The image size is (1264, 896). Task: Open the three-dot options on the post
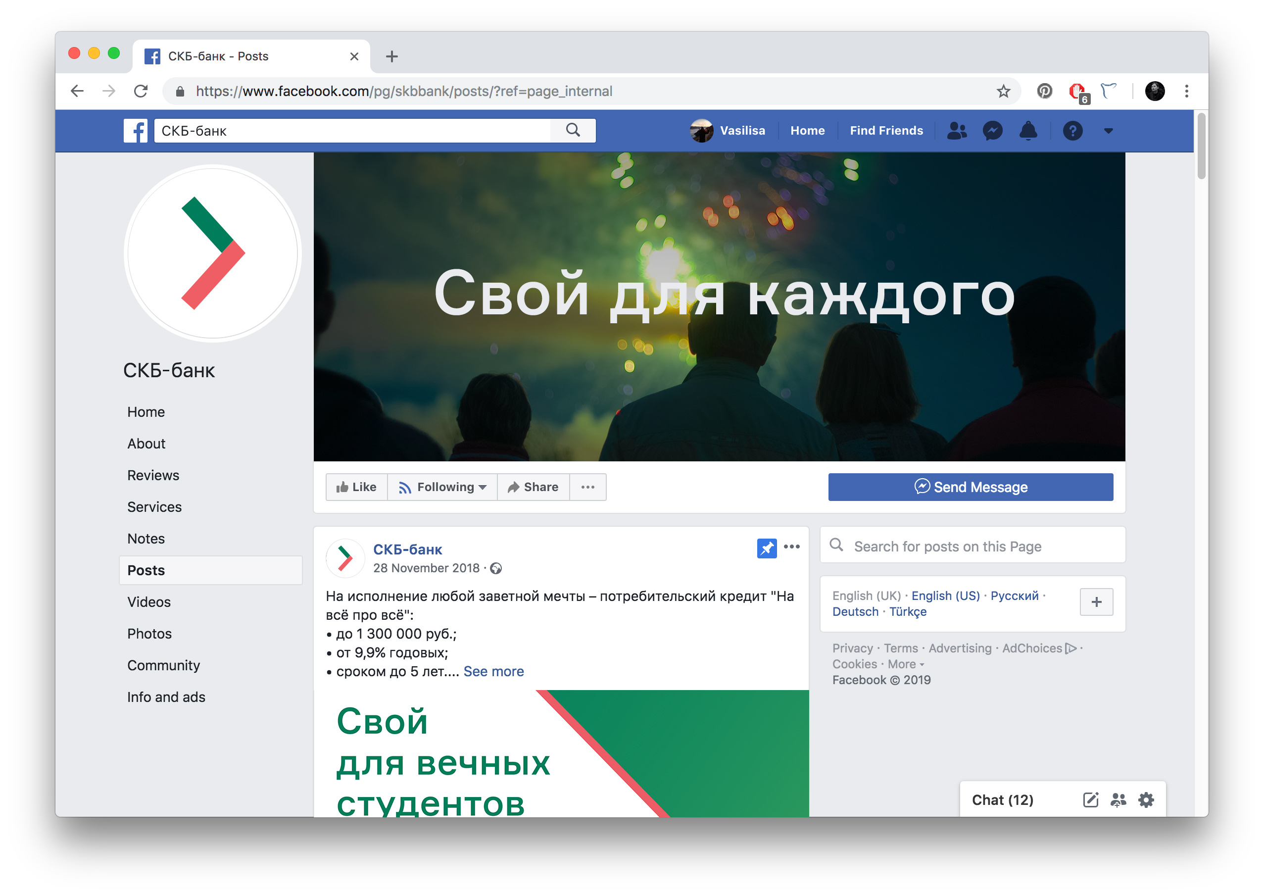(x=791, y=546)
